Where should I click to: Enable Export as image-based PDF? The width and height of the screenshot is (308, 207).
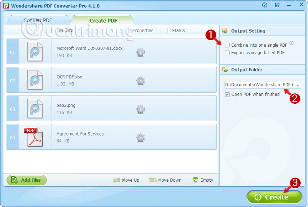point(227,53)
